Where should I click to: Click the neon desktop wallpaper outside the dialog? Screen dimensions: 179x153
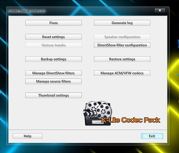(174, 78)
